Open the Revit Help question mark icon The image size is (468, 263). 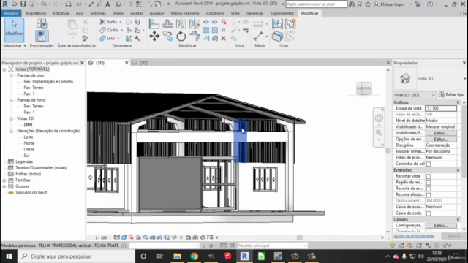point(430,4)
